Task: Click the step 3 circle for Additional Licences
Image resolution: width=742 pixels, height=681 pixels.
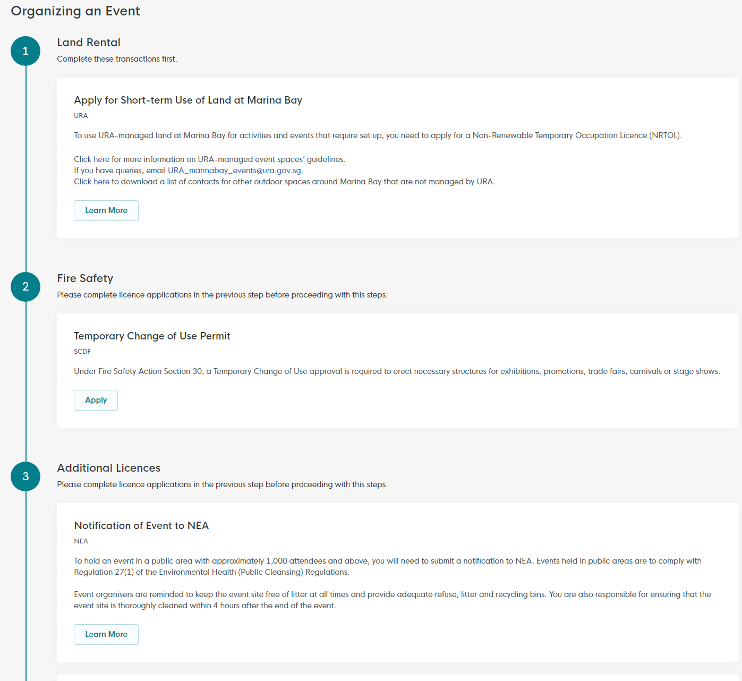Action: [25, 476]
